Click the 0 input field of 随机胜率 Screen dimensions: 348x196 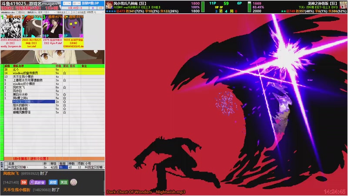pyautogui.click(x=69, y=12)
